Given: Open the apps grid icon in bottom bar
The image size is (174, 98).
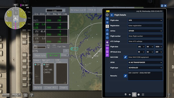Looking at the screenshot, I should 143,94.
